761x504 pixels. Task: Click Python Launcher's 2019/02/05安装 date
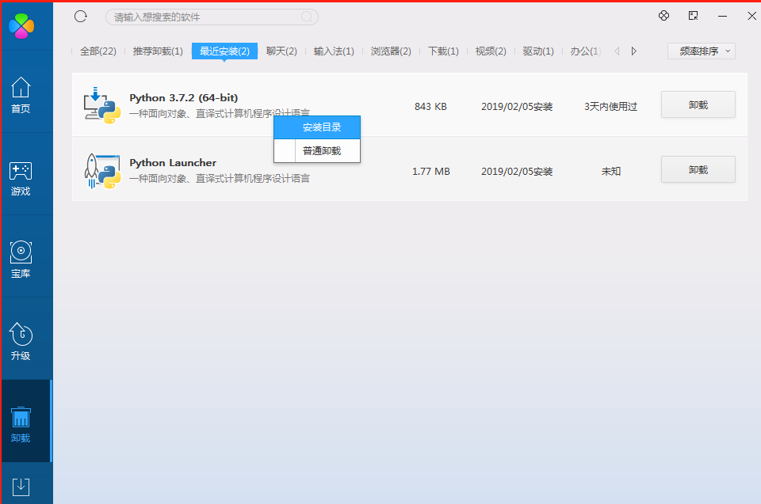(517, 171)
